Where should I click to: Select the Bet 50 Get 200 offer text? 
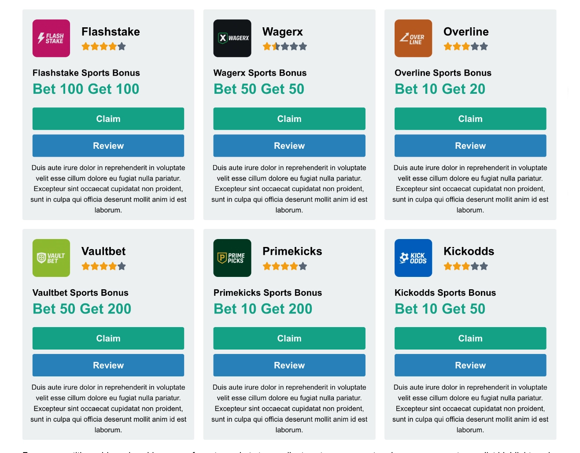point(82,309)
